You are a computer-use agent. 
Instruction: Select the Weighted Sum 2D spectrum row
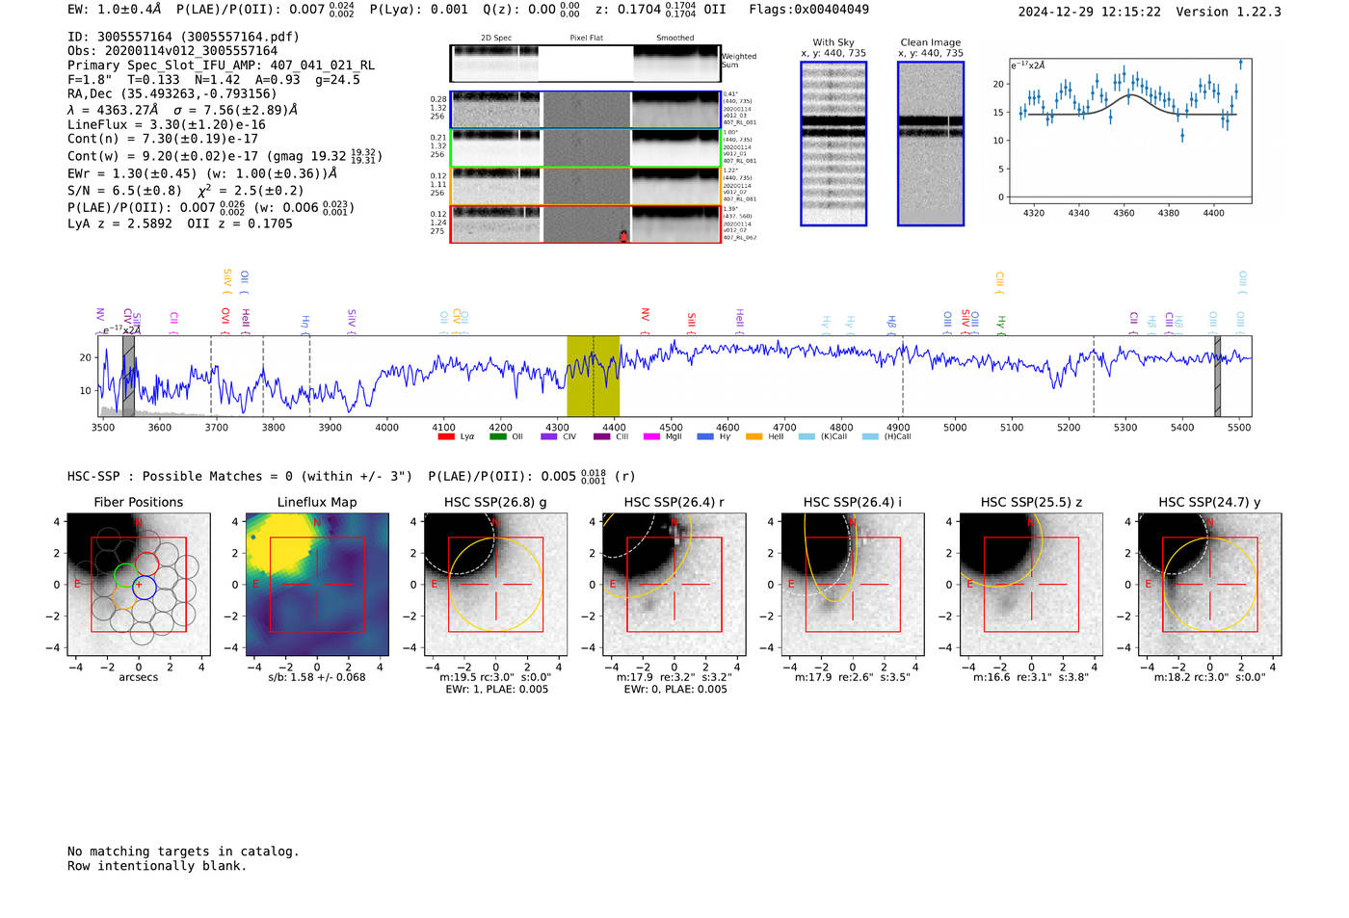click(x=585, y=64)
